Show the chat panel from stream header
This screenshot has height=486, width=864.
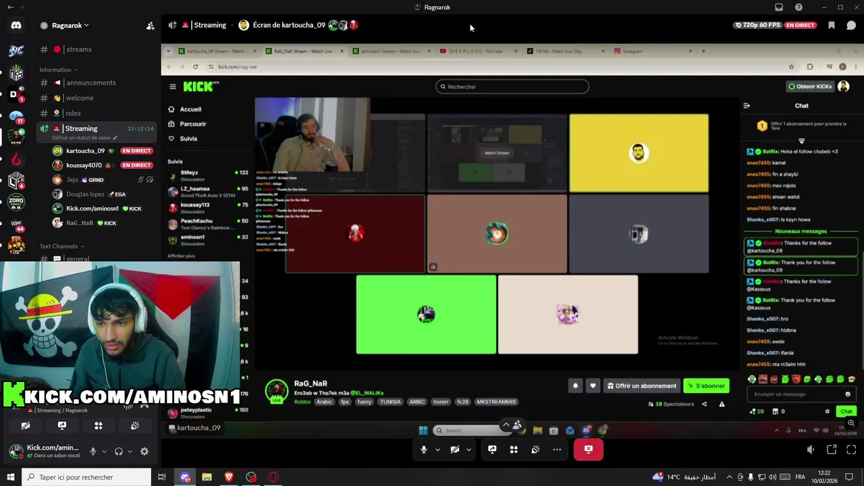click(851, 26)
